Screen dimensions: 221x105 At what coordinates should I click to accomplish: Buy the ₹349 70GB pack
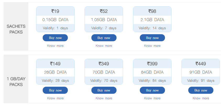[x=104, y=90]
